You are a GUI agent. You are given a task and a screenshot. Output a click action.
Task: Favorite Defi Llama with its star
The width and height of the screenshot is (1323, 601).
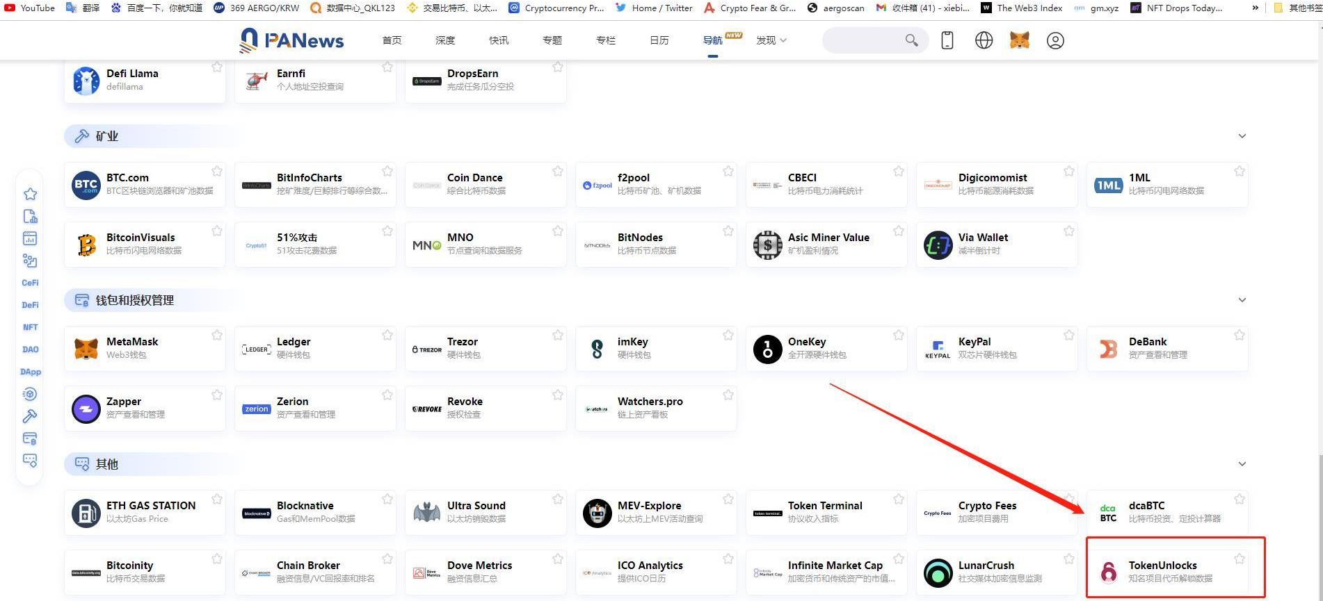pyautogui.click(x=217, y=67)
